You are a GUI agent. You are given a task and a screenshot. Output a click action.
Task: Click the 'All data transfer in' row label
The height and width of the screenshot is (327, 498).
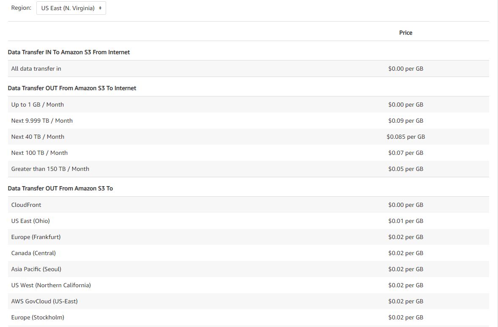pyautogui.click(x=36, y=69)
